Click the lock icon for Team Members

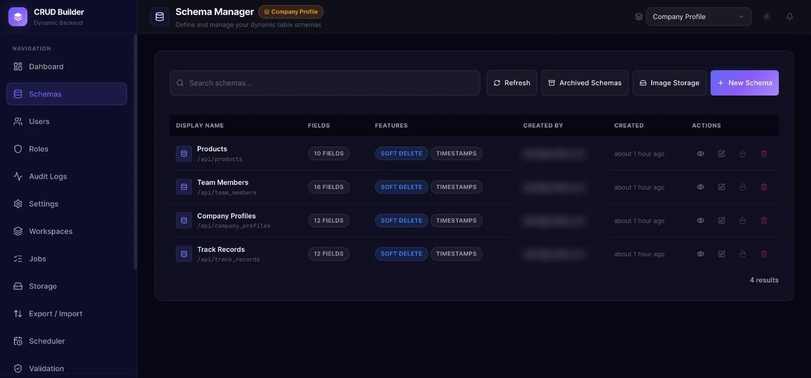(743, 187)
